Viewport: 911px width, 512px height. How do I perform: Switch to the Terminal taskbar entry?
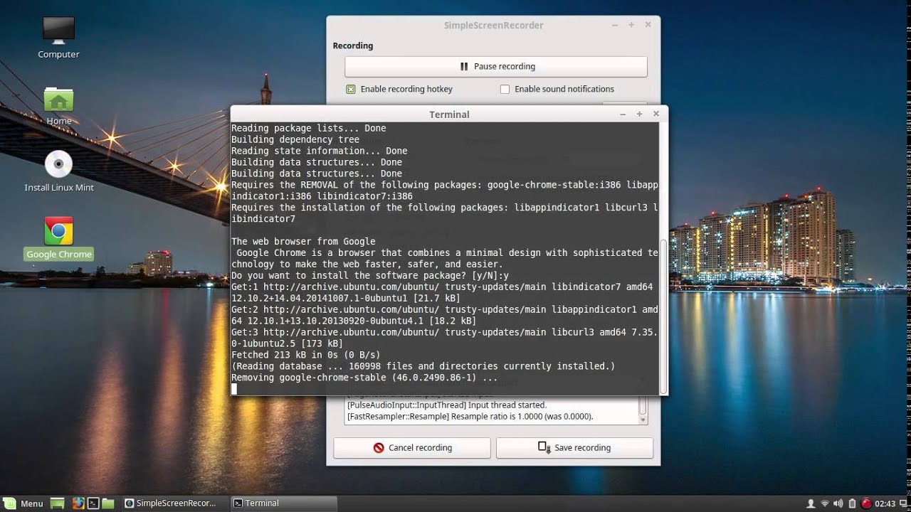pos(282,503)
